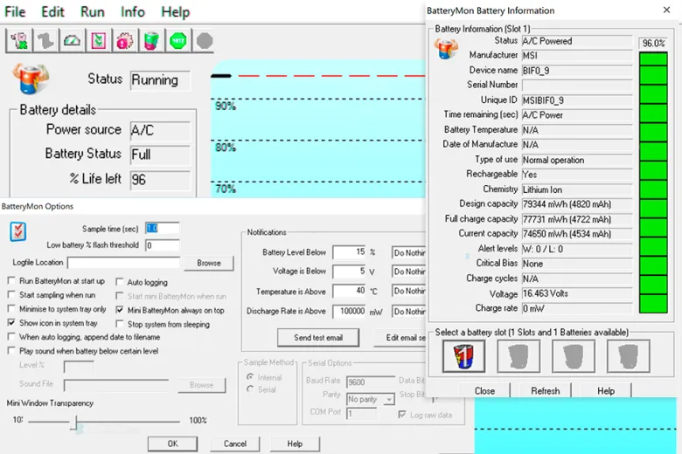Select battery slot 1 icon
This screenshot has height=454, width=682.
point(457,356)
